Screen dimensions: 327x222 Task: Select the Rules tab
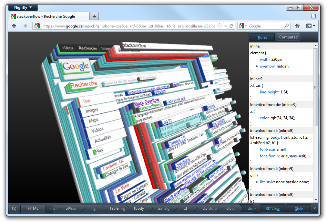[262, 37]
